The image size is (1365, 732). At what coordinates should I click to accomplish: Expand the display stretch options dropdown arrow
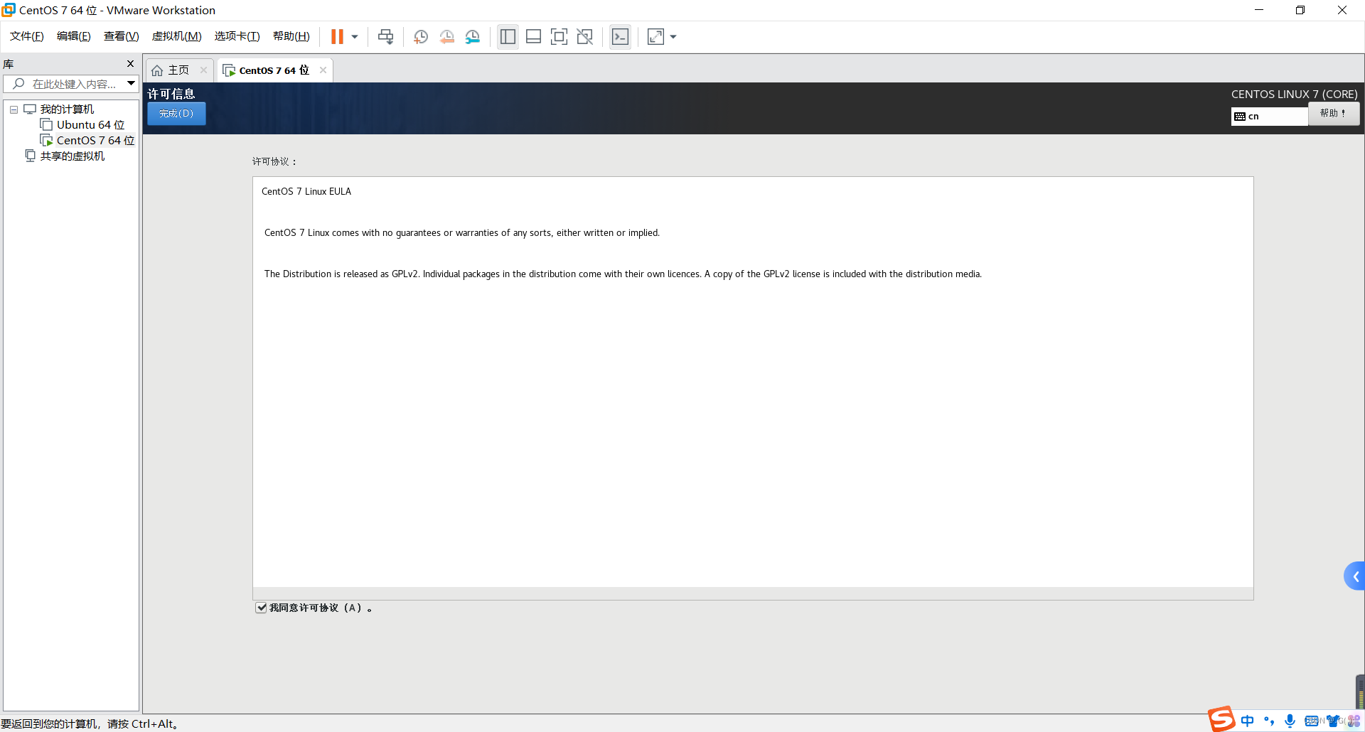click(x=673, y=37)
